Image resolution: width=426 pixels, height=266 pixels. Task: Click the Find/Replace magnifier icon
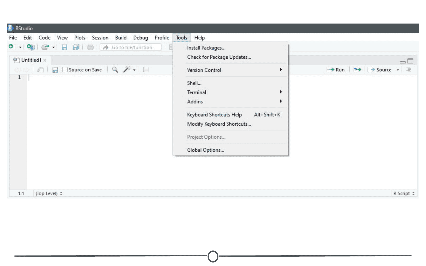tap(115, 69)
